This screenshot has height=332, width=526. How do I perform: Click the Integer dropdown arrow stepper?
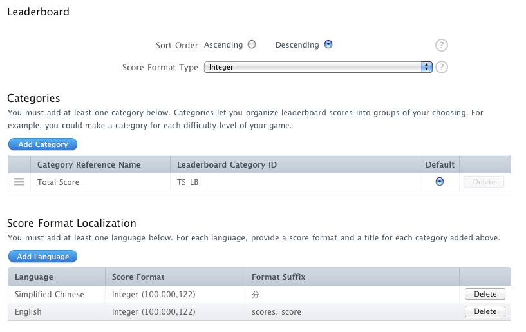tap(426, 67)
